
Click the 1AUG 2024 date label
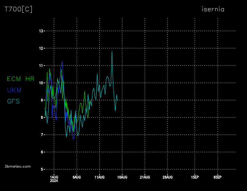(54, 179)
